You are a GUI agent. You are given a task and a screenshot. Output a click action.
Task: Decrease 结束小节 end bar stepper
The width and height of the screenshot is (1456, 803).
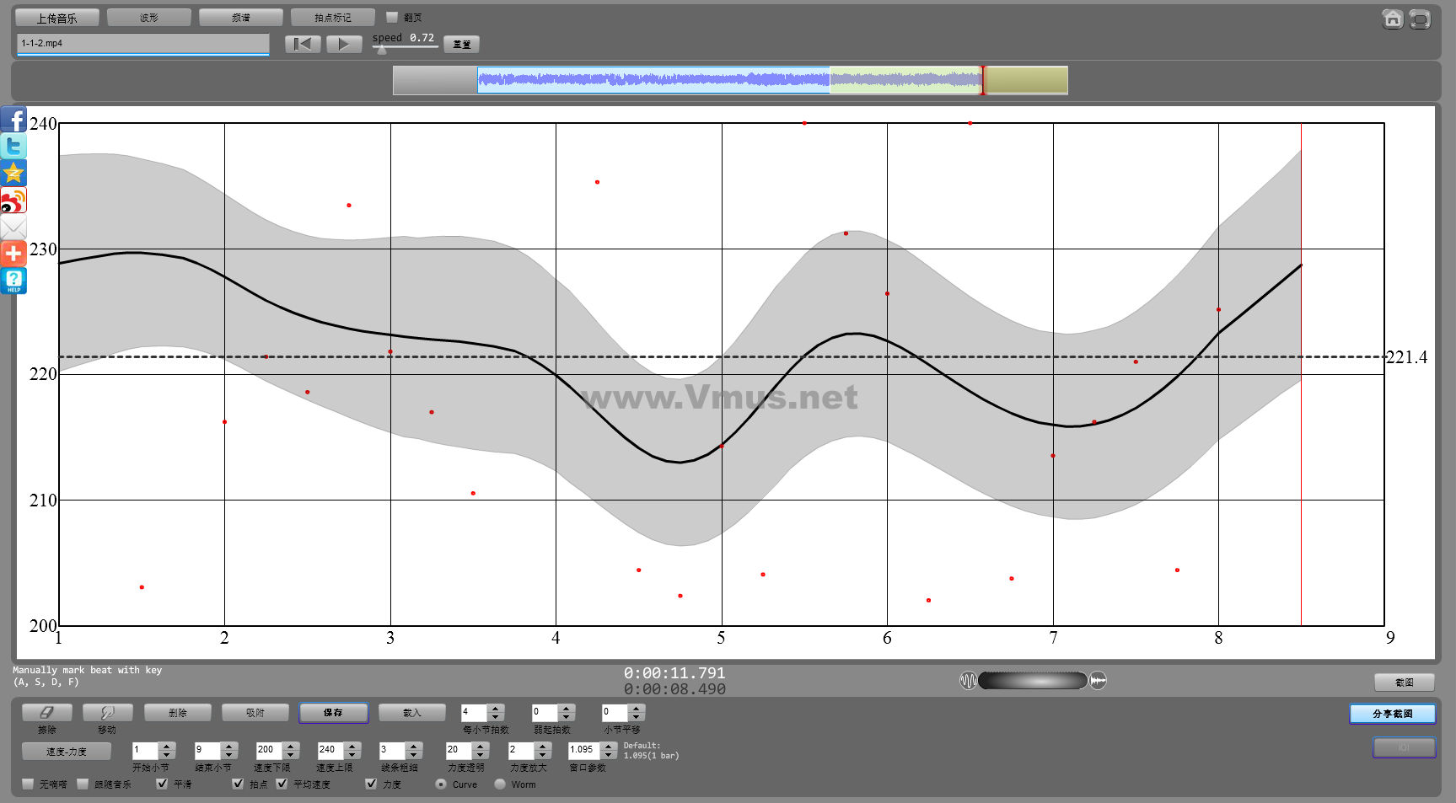click(x=229, y=754)
